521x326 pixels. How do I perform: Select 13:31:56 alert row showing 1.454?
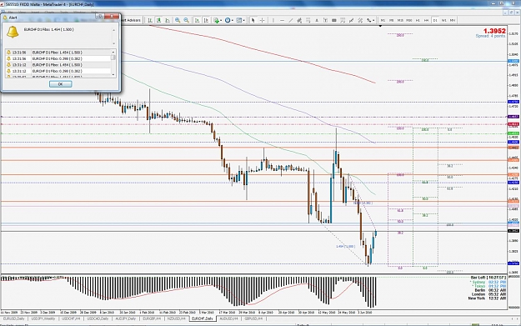click(58, 53)
